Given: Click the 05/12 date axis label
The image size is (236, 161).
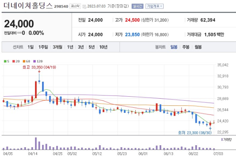Looking at the screenshot, I should click(x=97, y=154).
